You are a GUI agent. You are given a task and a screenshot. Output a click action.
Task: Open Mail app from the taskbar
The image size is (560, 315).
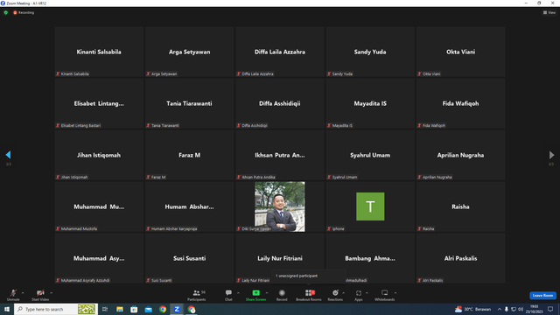tap(148, 309)
